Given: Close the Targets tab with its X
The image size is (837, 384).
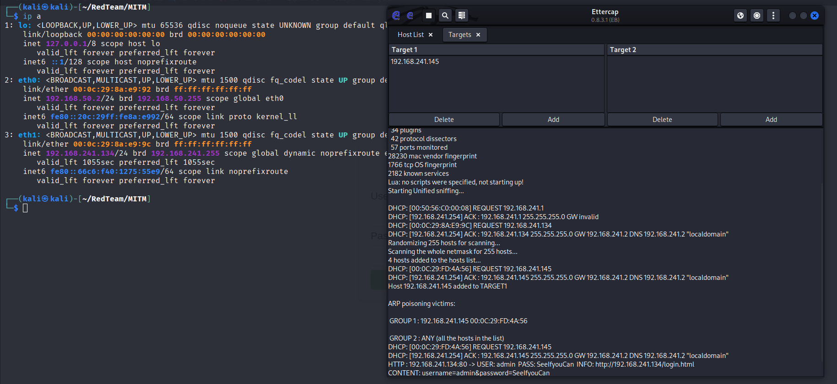Looking at the screenshot, I should [478, 35].
